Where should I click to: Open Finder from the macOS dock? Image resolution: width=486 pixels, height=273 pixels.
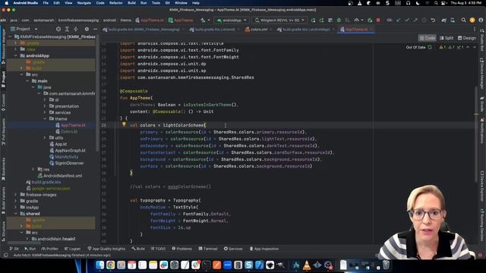click(99, 265)
